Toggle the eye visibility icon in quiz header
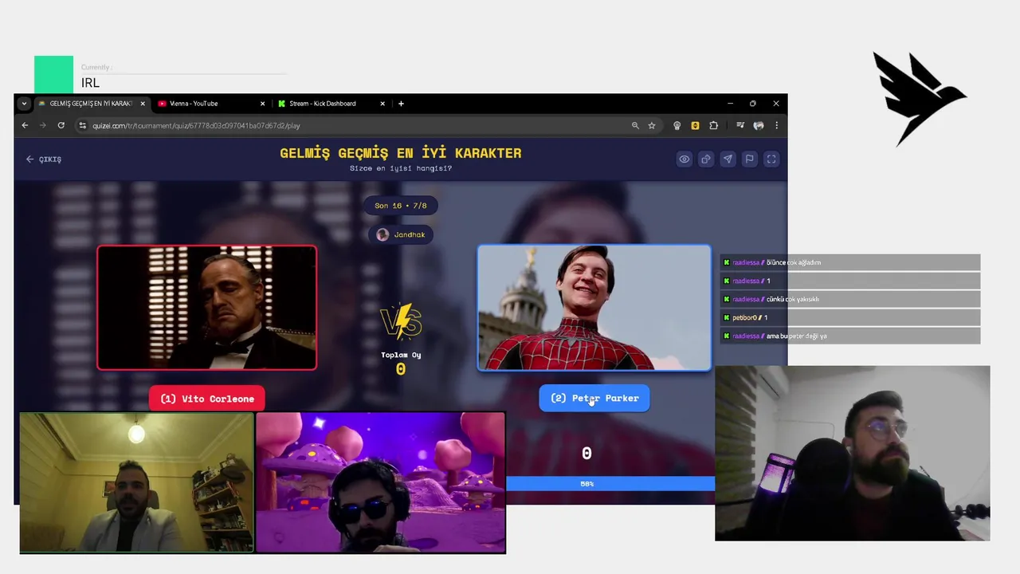1020x574 pixels. tap(684, 159)
